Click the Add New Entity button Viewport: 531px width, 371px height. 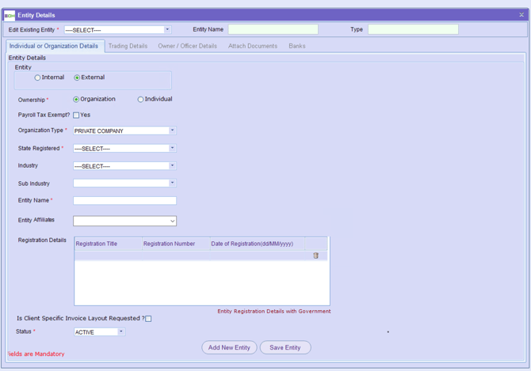click(x=230, y=347)
